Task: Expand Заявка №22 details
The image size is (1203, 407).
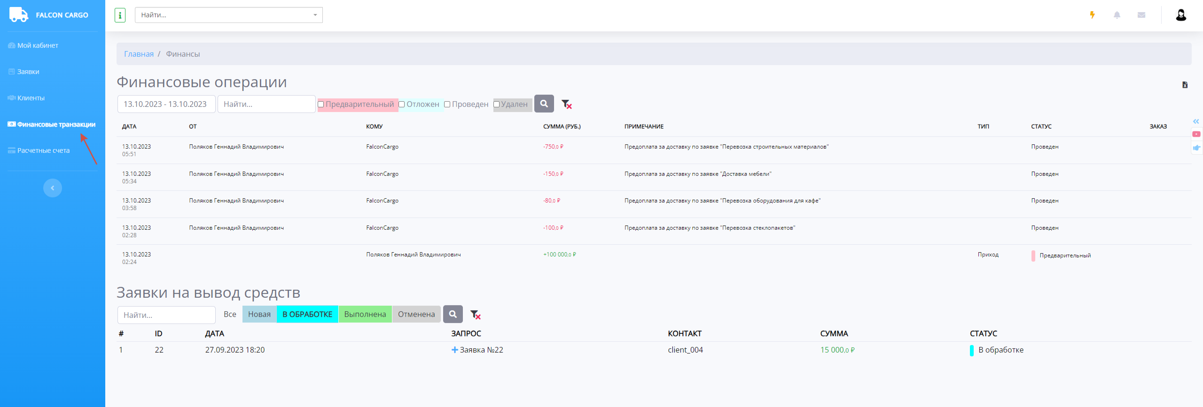Action: click(454, 350)
